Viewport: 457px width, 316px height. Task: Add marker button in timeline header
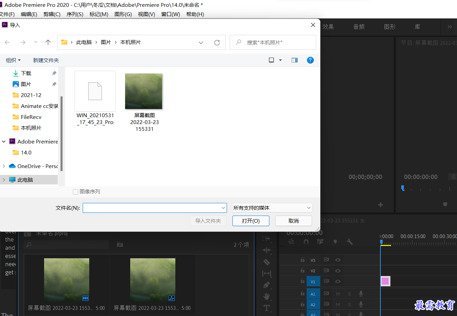pos(335,242)
